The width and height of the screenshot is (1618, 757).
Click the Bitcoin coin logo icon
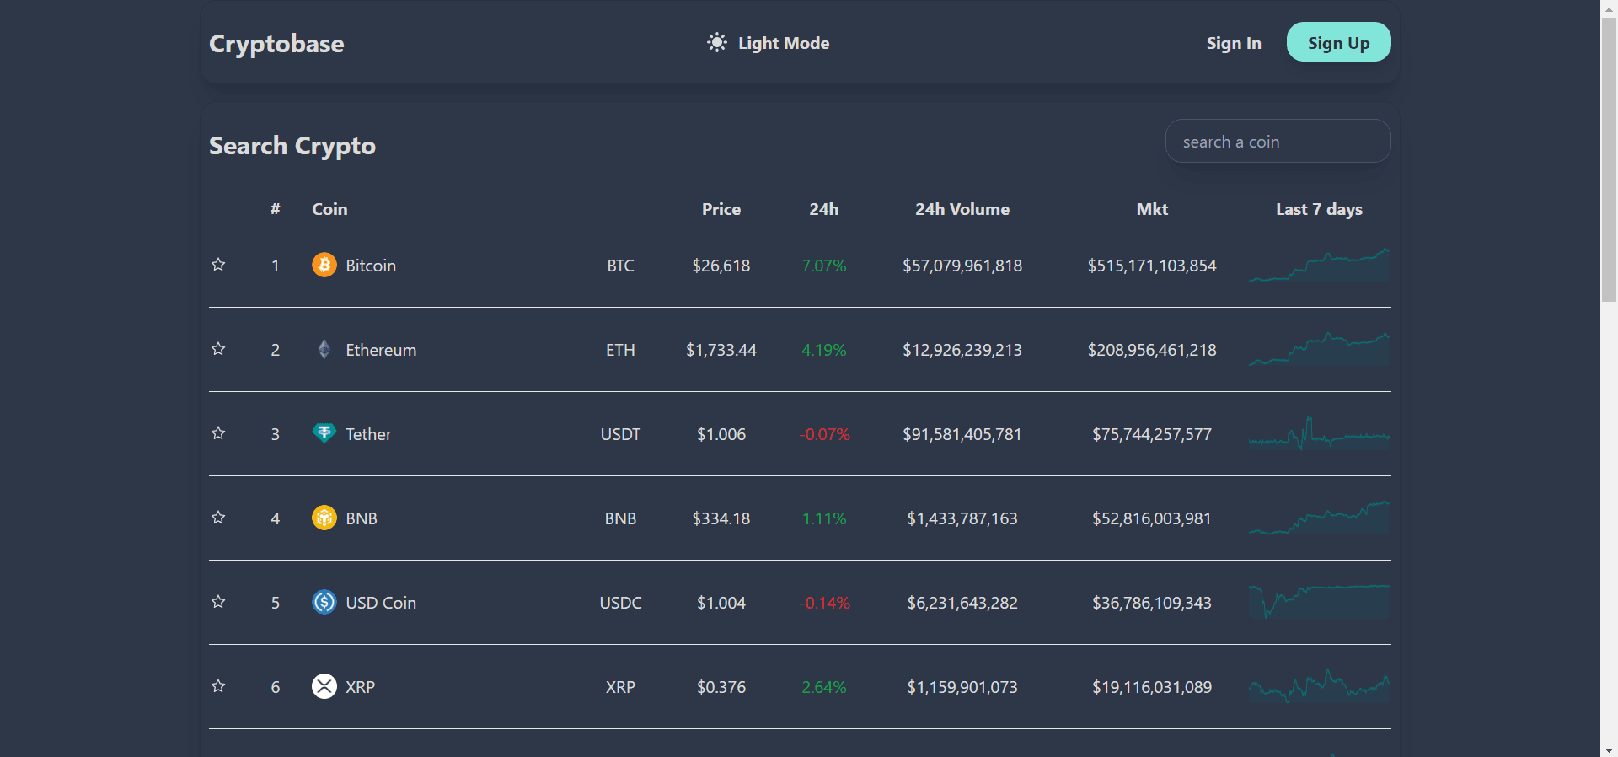(x=324, y=265)
